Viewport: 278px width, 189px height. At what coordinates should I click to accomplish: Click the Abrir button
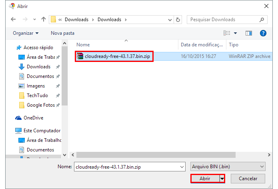[x=205, y=179]
